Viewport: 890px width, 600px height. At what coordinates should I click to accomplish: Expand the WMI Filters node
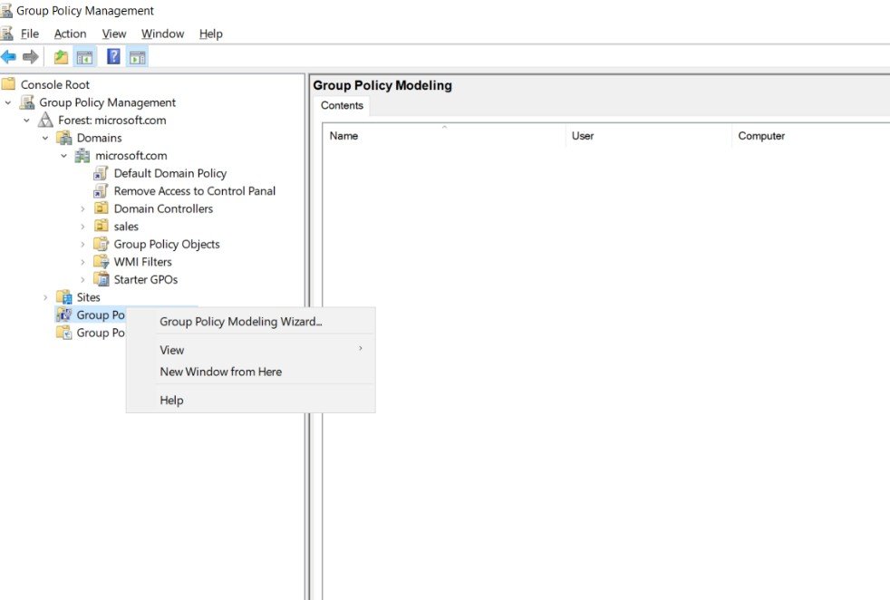click(82, 262)
